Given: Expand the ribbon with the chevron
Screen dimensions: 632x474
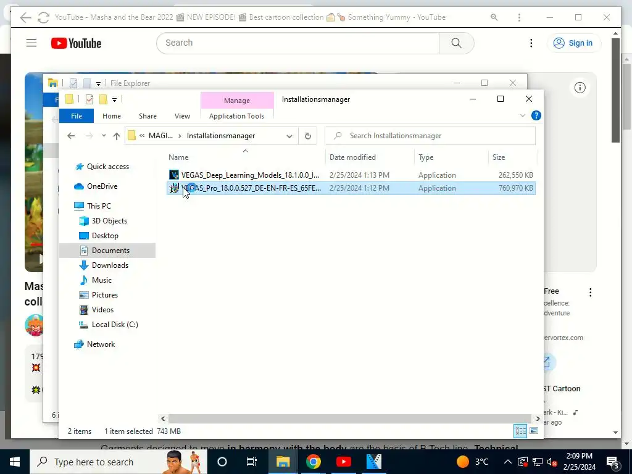Looking at the screenshot, I should 523,115.
